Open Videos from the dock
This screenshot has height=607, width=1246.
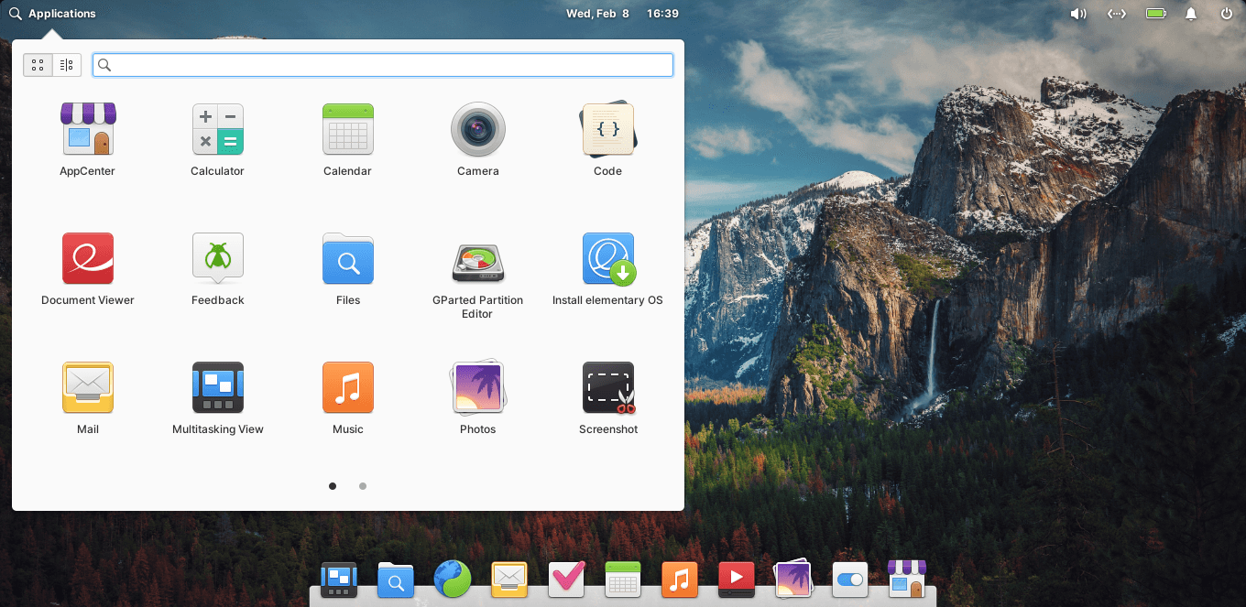[737, 580]
